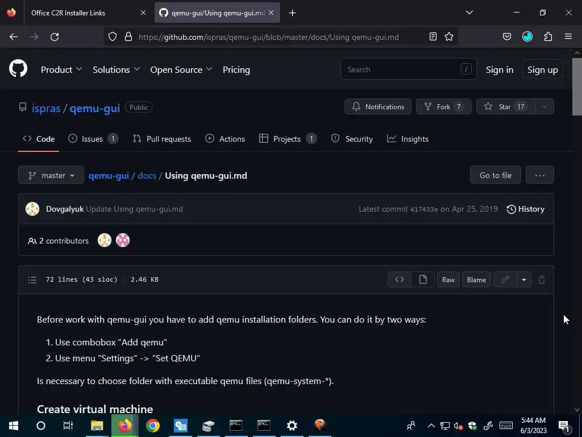This screenshot has width=582, height=437.
Task: Show source code view with angle brackets icon
Action: coord(400,279)
